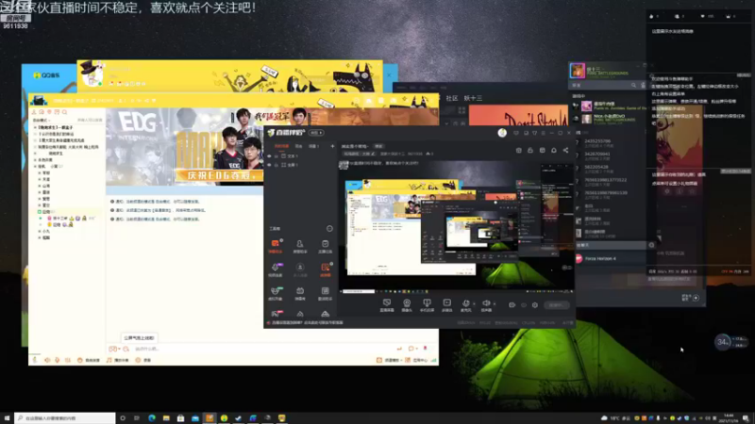Switch to the third scene tab
Screen dimensions: 755x424
coord(313,146)
